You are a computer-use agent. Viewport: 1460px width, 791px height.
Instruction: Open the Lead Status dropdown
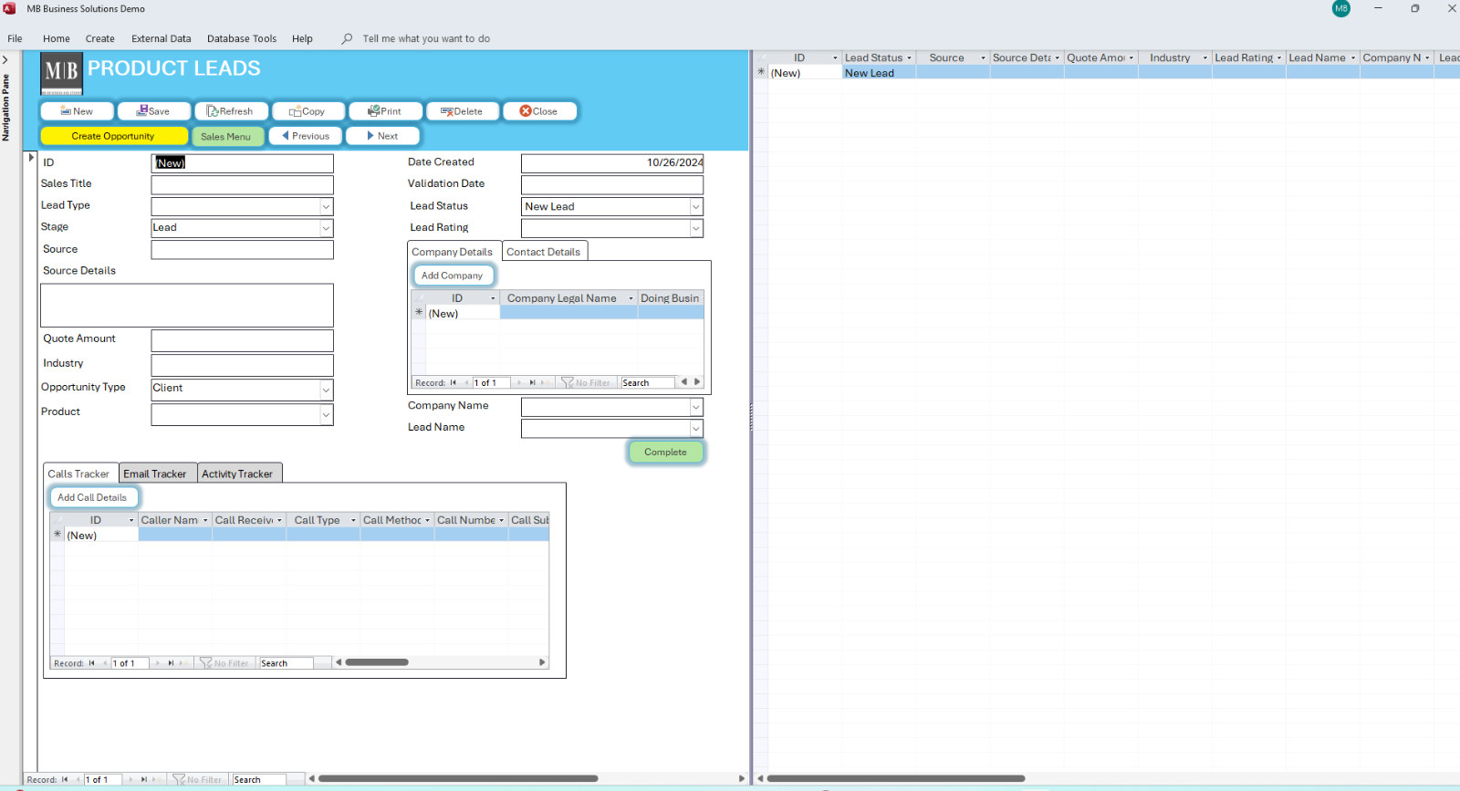pos(695,207)
